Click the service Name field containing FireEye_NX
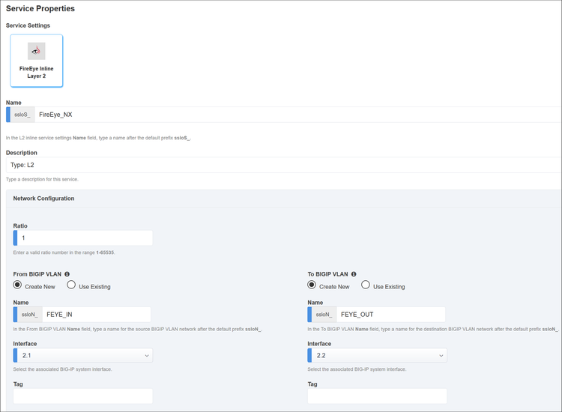The height and width of the screenshot is (412, 562). [x=297, y=115]
